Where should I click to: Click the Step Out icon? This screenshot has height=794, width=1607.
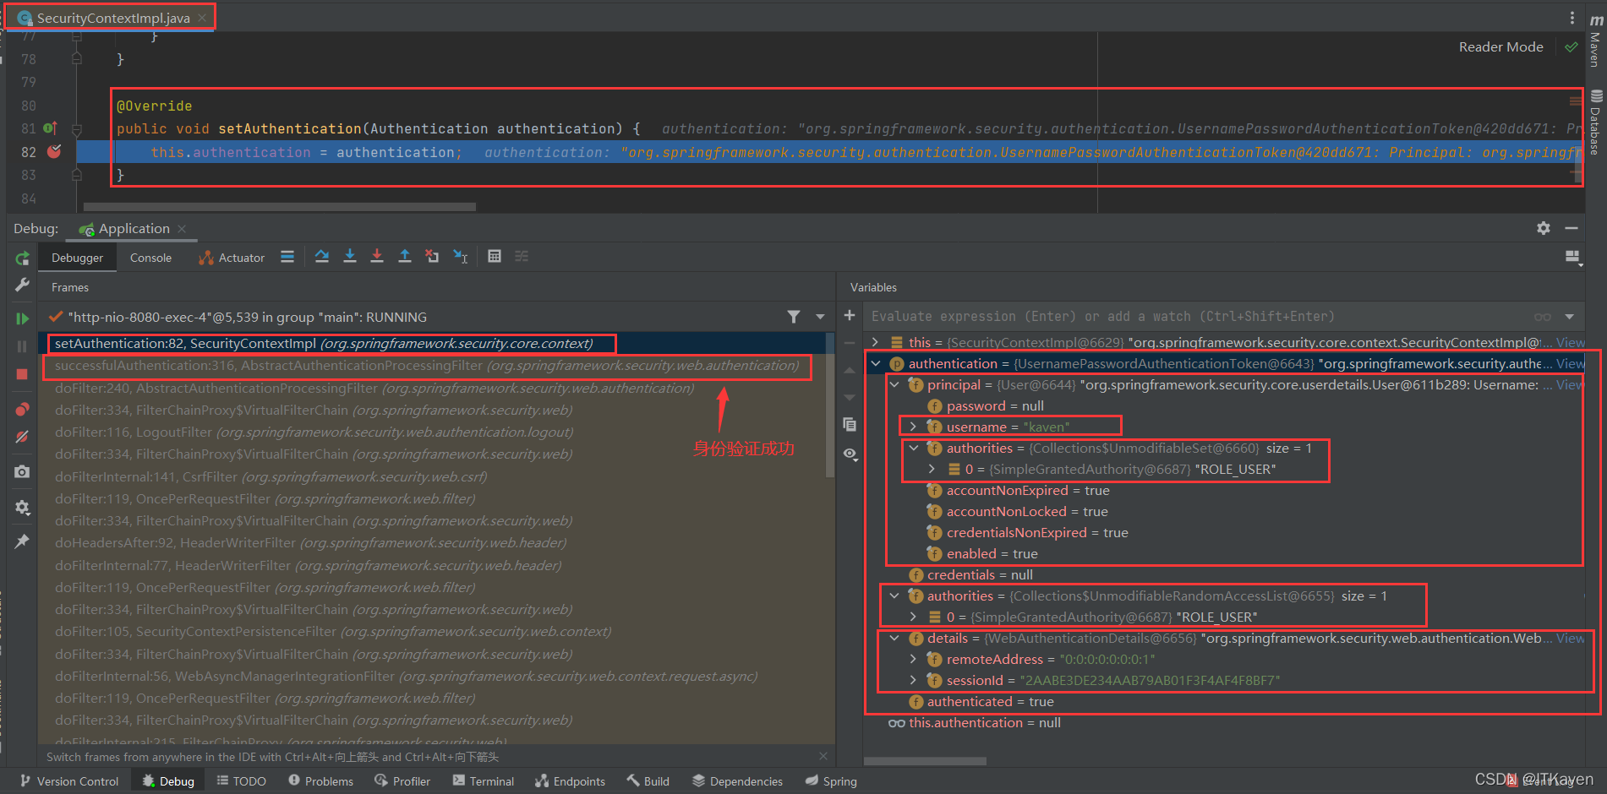405,256
